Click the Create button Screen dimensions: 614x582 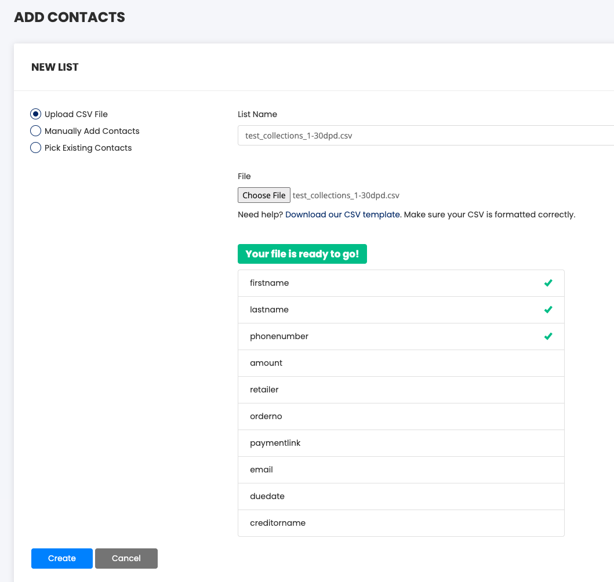(62, 558)
